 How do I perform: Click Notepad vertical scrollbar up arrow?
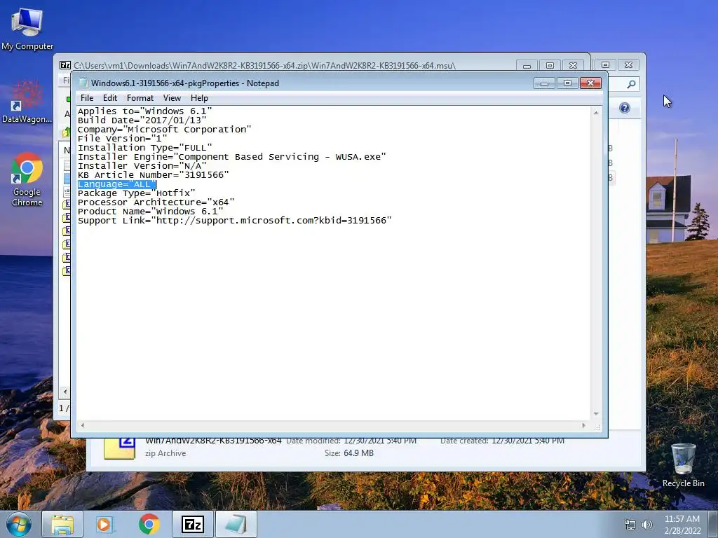click(x=596, y=113)
